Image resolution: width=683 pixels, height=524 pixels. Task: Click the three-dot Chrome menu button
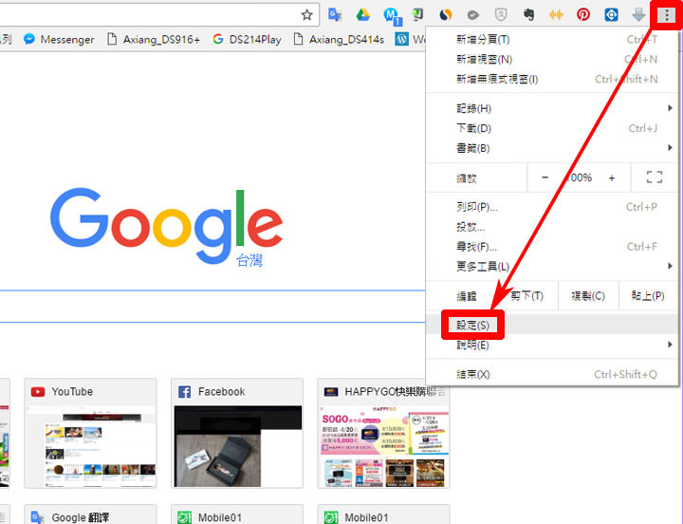(x=667, y=15)
